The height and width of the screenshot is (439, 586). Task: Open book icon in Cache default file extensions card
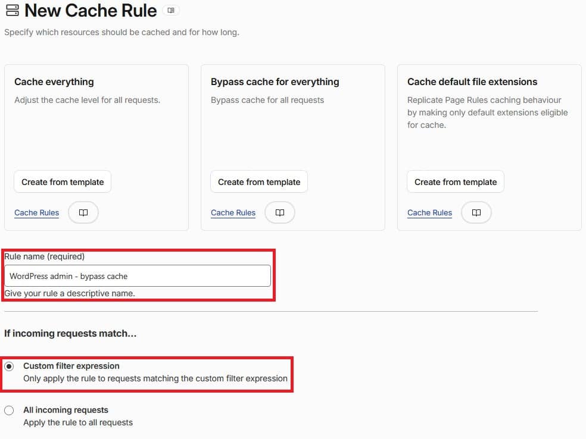point(476,212)
